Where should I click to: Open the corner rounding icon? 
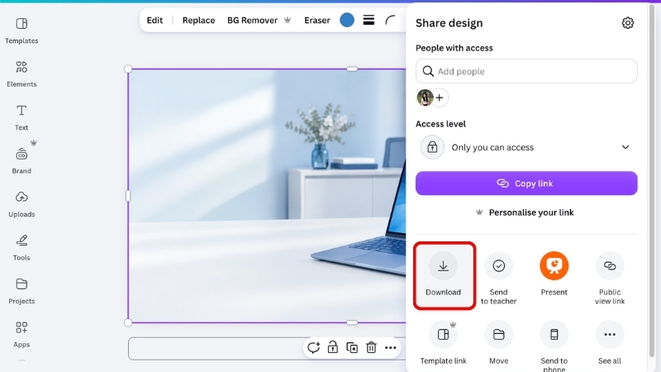pyautogui.click(x=390, y=20)
